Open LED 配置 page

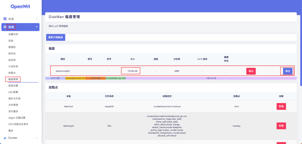(x=13, y=92)
